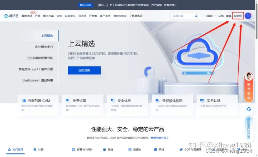Open the 了解腾讯云 menu
The height and width of the screenshot is (157, 258).
(x=136, y=16)
